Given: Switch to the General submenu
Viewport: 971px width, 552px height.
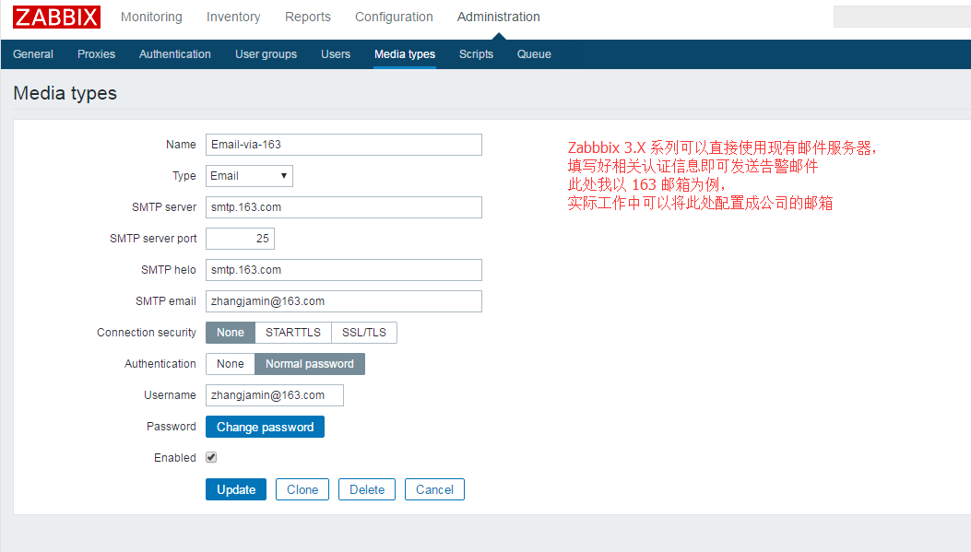Looking at the screenshot, I should coord(33,53).
